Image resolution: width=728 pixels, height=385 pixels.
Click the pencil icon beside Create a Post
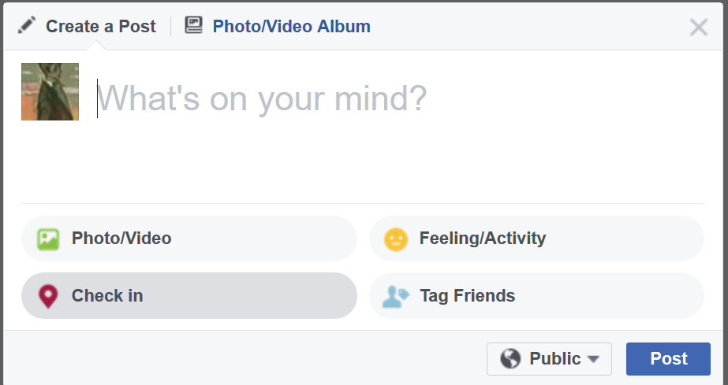pos(27,25)
